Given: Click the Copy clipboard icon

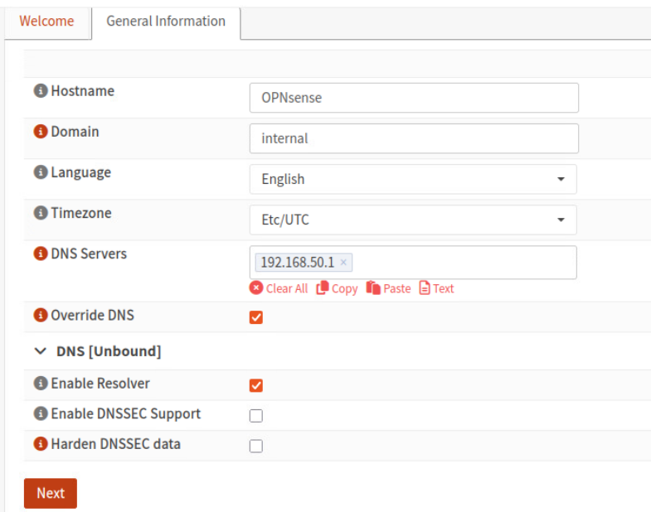Looking at the screenshot, I should (x=323, y=288).
